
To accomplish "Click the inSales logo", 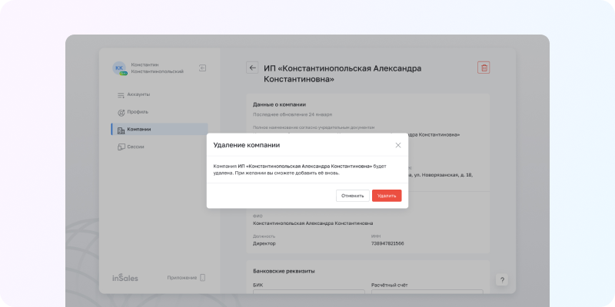I will pyautogui.click(x=125, y=278).
